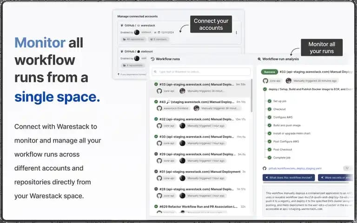Screen dimensions: 357x223
Task: Click avatar enabling the warestack GitHub account
Action: (x=137, y=33)
